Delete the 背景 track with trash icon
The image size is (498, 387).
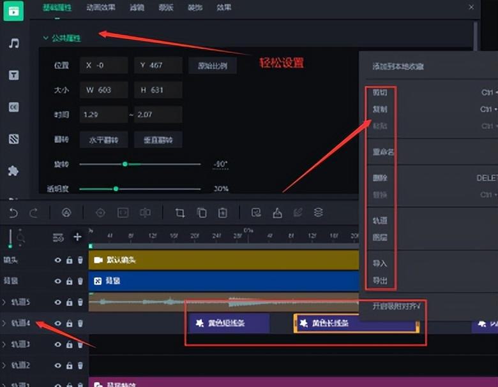tap(80, 281)
